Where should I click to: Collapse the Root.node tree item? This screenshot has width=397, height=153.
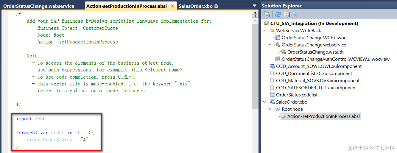(270, 109)
